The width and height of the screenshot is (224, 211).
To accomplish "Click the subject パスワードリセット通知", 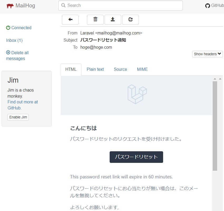I will click(103, 40).
